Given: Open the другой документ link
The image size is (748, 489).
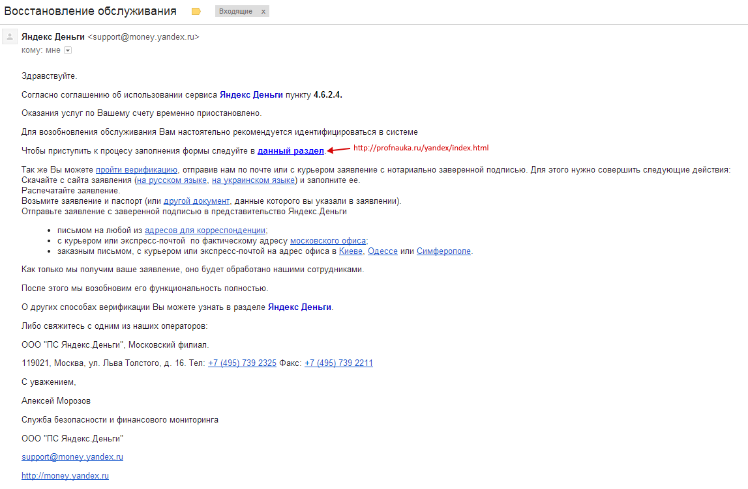Looking at the screenshot, I should (196, 201).
